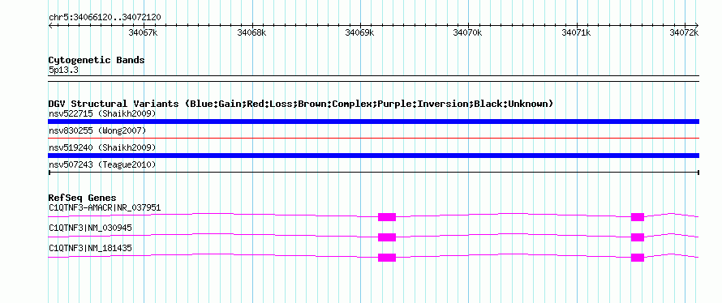Click the 34072k ruler tick label

tap(684, 33)
